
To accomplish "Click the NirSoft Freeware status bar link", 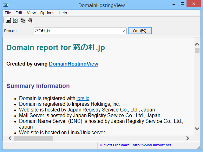I will [x=136, y=145].
